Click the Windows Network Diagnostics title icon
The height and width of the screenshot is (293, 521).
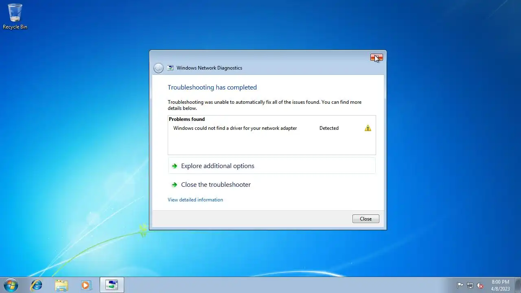coord(171,68)
